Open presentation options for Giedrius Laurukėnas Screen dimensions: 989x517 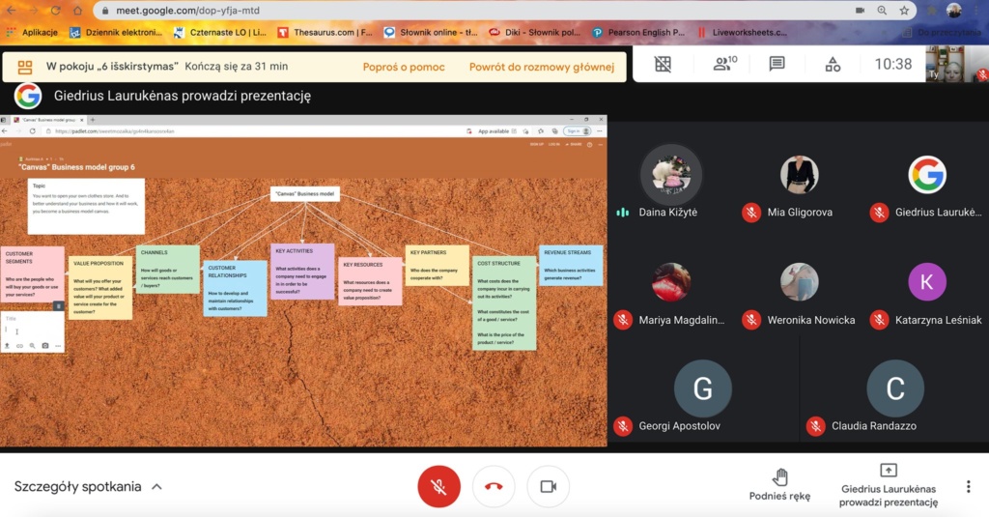[888, 485]
